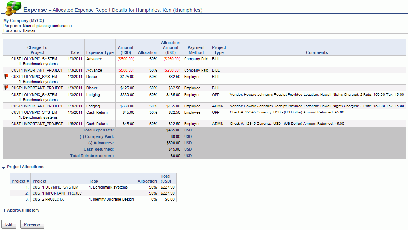Click the Edit button
Image resolution: width=408 pixels, height=230 pixels.
[9, 224]
